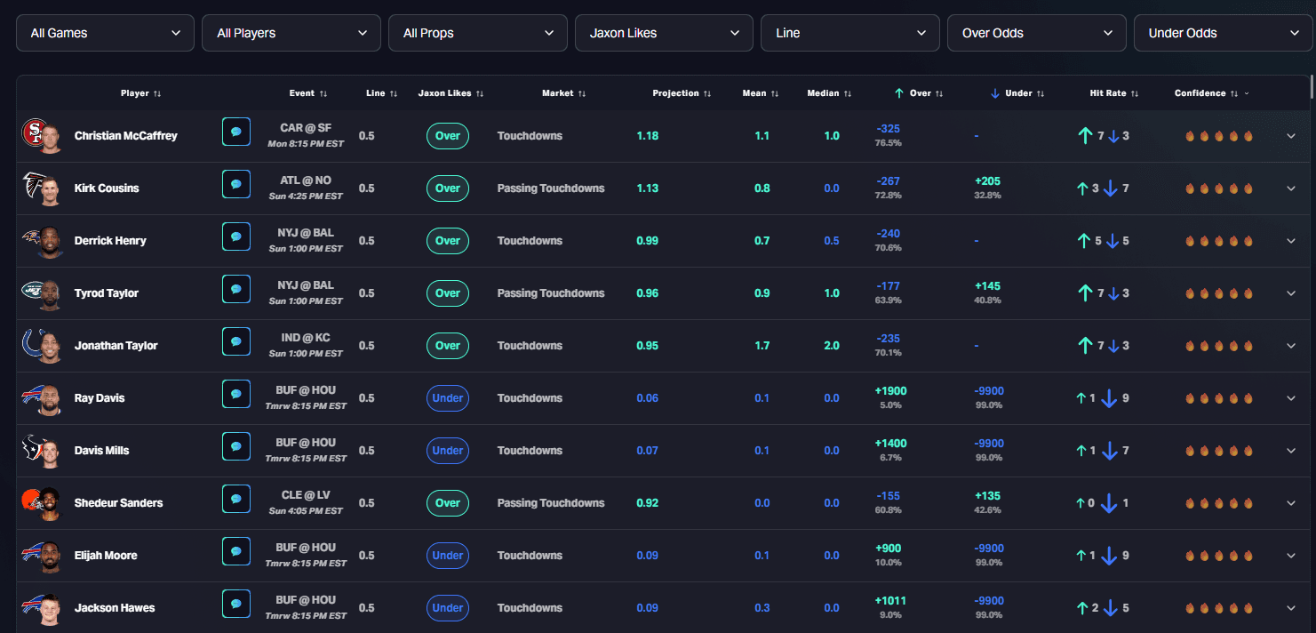Click hit rate arrows for Elijah Moore
Viewport: 1316px width, 633px height.
(1103, 556)
